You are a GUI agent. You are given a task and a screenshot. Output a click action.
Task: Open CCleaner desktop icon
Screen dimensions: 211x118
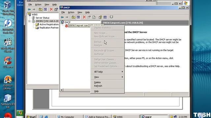click(x=8, y=62)
